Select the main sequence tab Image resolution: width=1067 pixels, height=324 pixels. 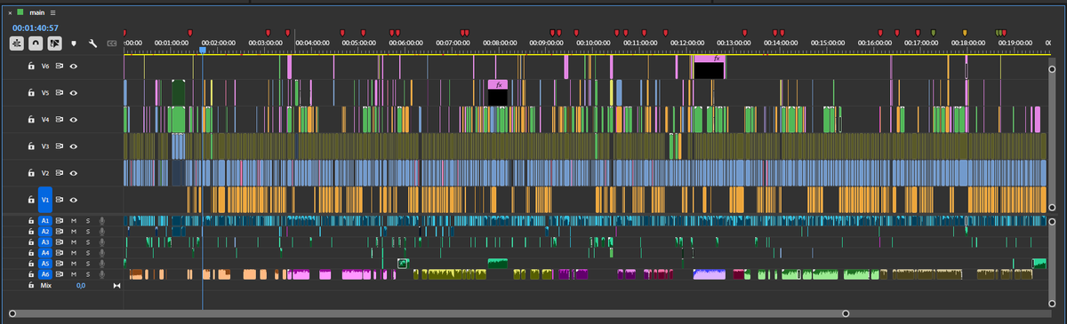coord(37,12)
